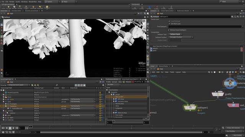
Task: Select the GPU draw statistics row
Action: pos(127,99)
